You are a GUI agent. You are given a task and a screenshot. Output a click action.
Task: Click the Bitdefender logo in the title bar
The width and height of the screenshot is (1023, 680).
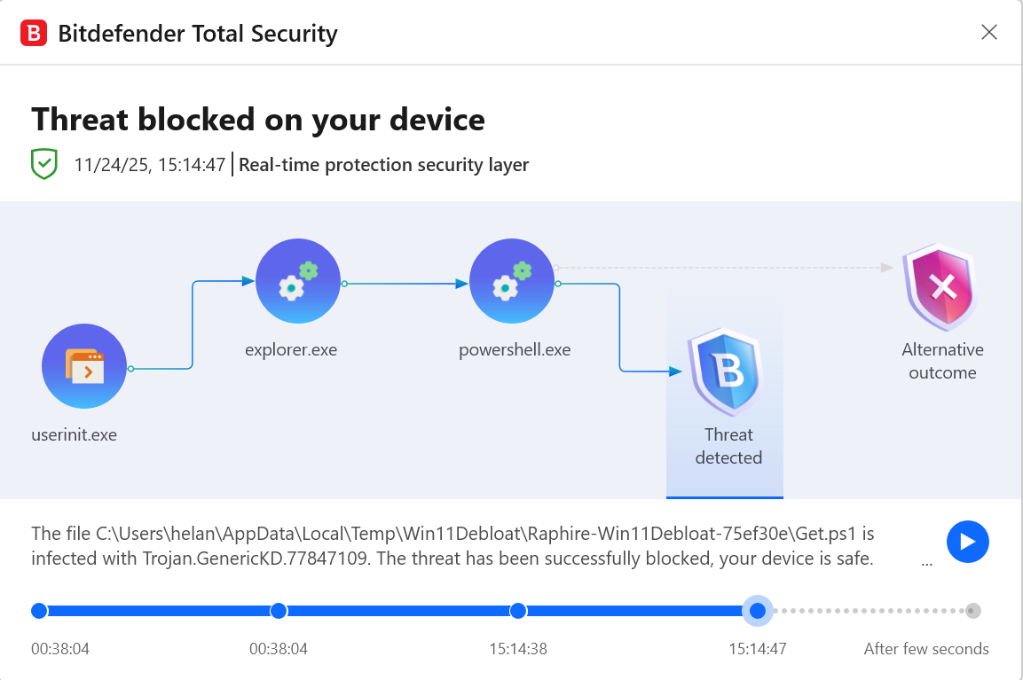(33, 32)
